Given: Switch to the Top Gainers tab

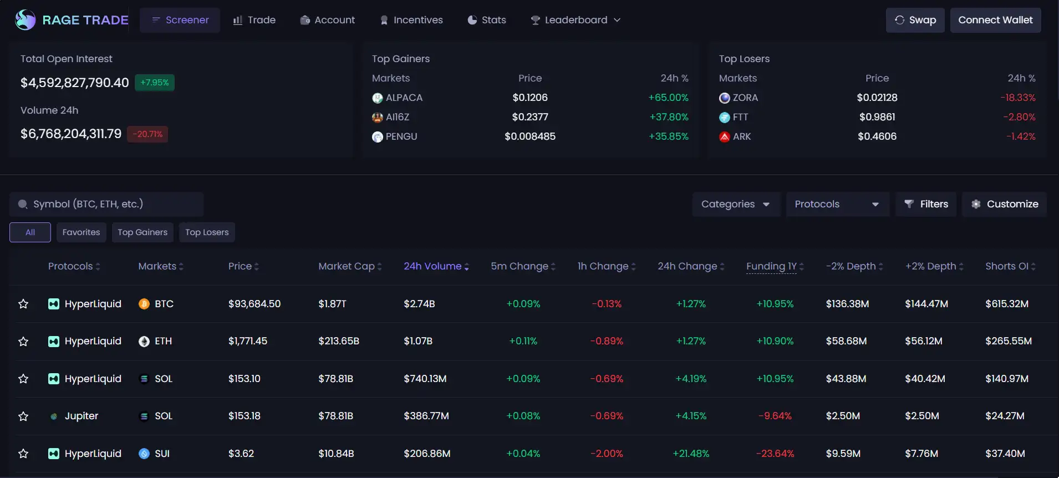Looking at the screenshot, I should 142,232.
